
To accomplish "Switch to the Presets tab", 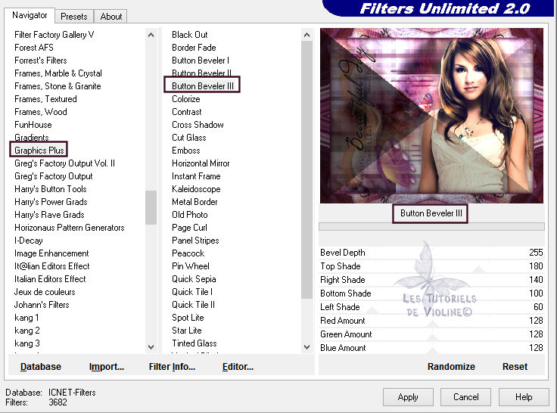I will (x=74, y=16).
